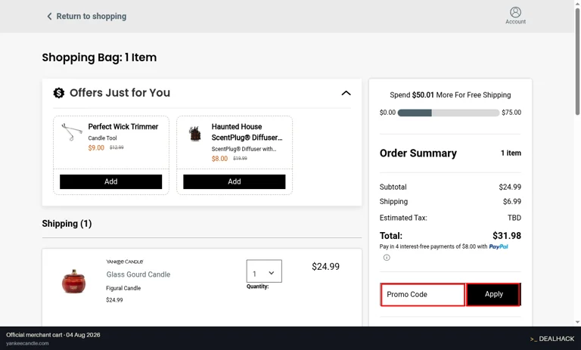Click the Estimated Tax TBD value

pos(514,218)
